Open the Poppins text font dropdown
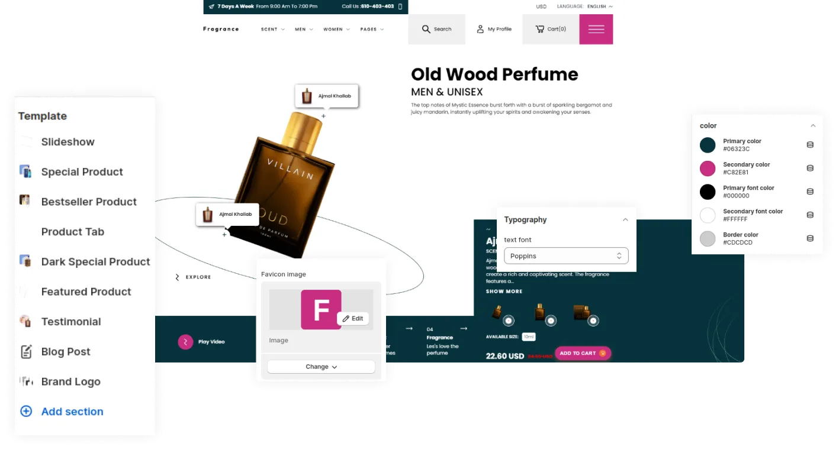This screenshot has height=450, width=839. click(x=566, y=256)
